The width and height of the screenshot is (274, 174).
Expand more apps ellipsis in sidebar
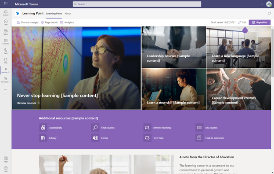point(6,89)
